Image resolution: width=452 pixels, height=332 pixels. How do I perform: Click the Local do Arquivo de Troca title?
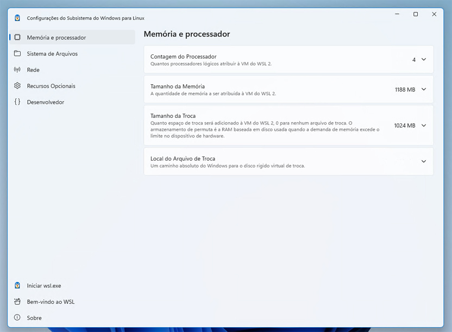click(x=183, y=159)
